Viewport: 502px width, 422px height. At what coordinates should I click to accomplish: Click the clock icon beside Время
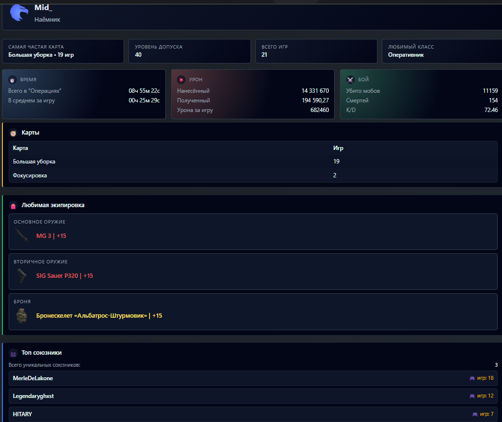[13, 80]
